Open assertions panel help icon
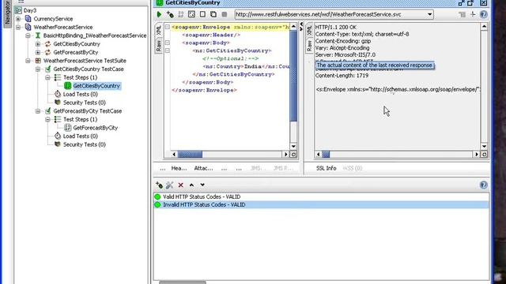 tap(483, 185)
